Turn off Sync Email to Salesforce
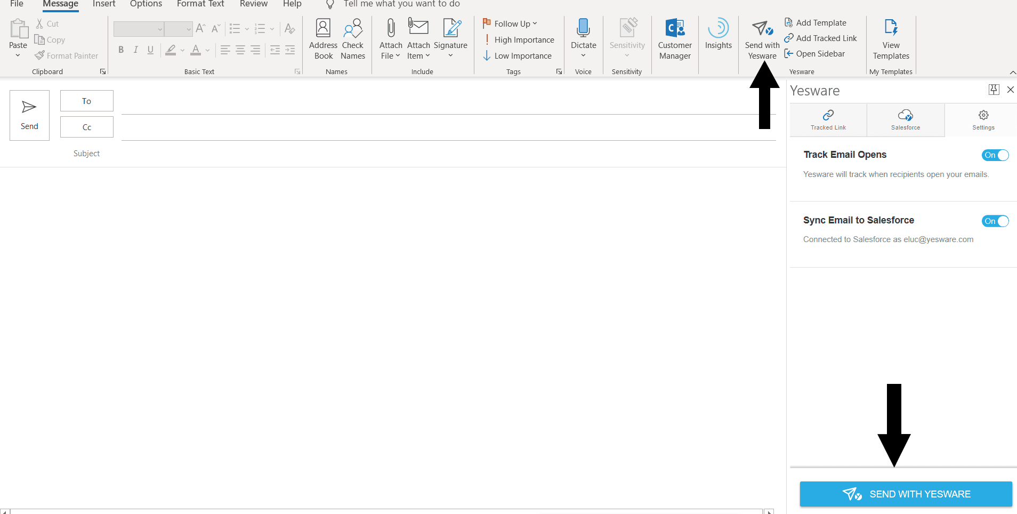The image size is (1017, 514). pyautogui.click(x=995, y=221)
